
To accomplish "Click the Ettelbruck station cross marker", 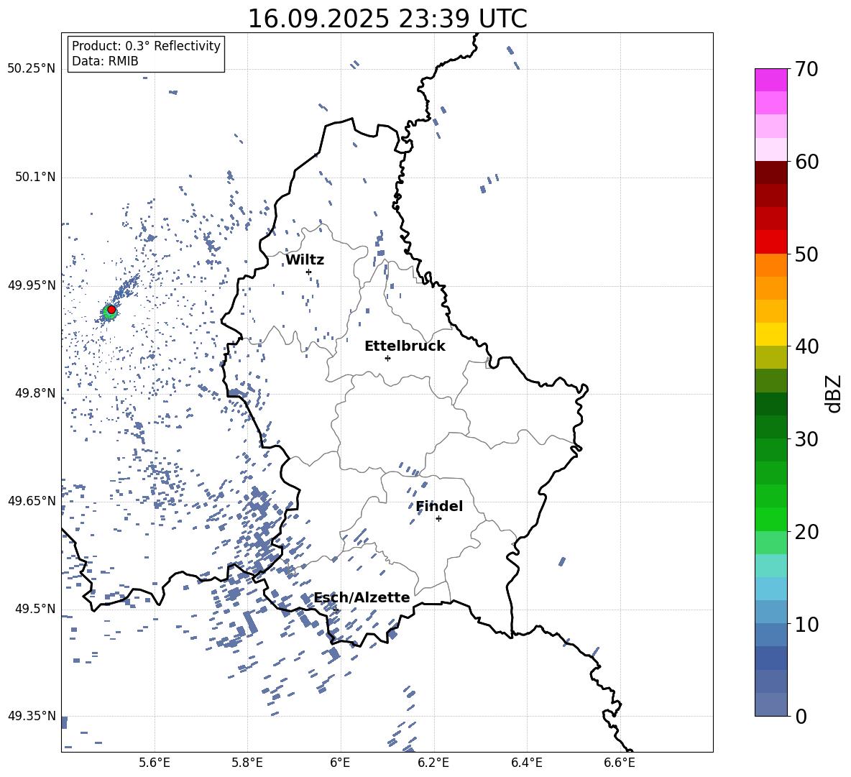I will (387, 358).
